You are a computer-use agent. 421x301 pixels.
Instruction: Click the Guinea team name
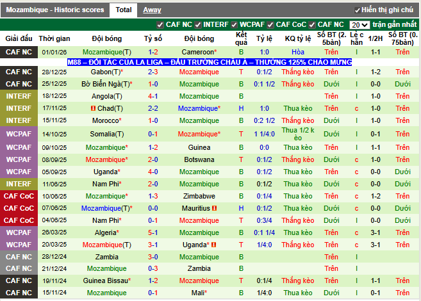click(x=199, y=147)
